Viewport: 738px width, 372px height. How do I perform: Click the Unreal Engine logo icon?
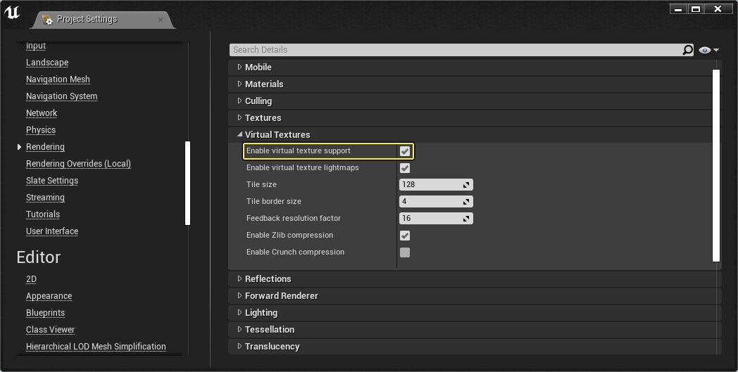(12, 13)
